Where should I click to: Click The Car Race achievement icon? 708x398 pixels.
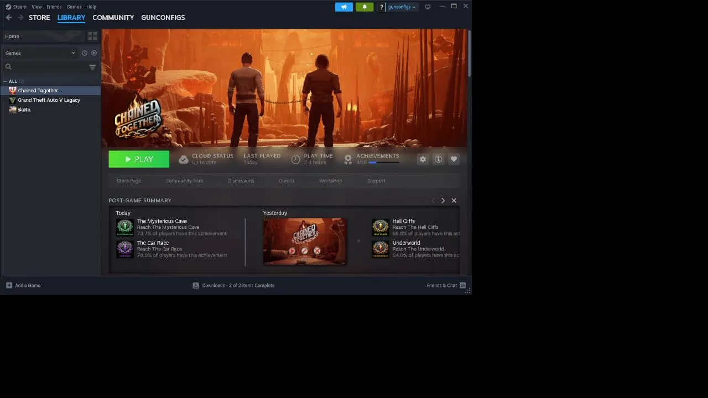(125, 249)
